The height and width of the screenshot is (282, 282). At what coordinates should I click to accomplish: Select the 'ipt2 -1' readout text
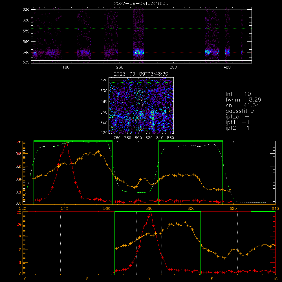coord(237,128)
